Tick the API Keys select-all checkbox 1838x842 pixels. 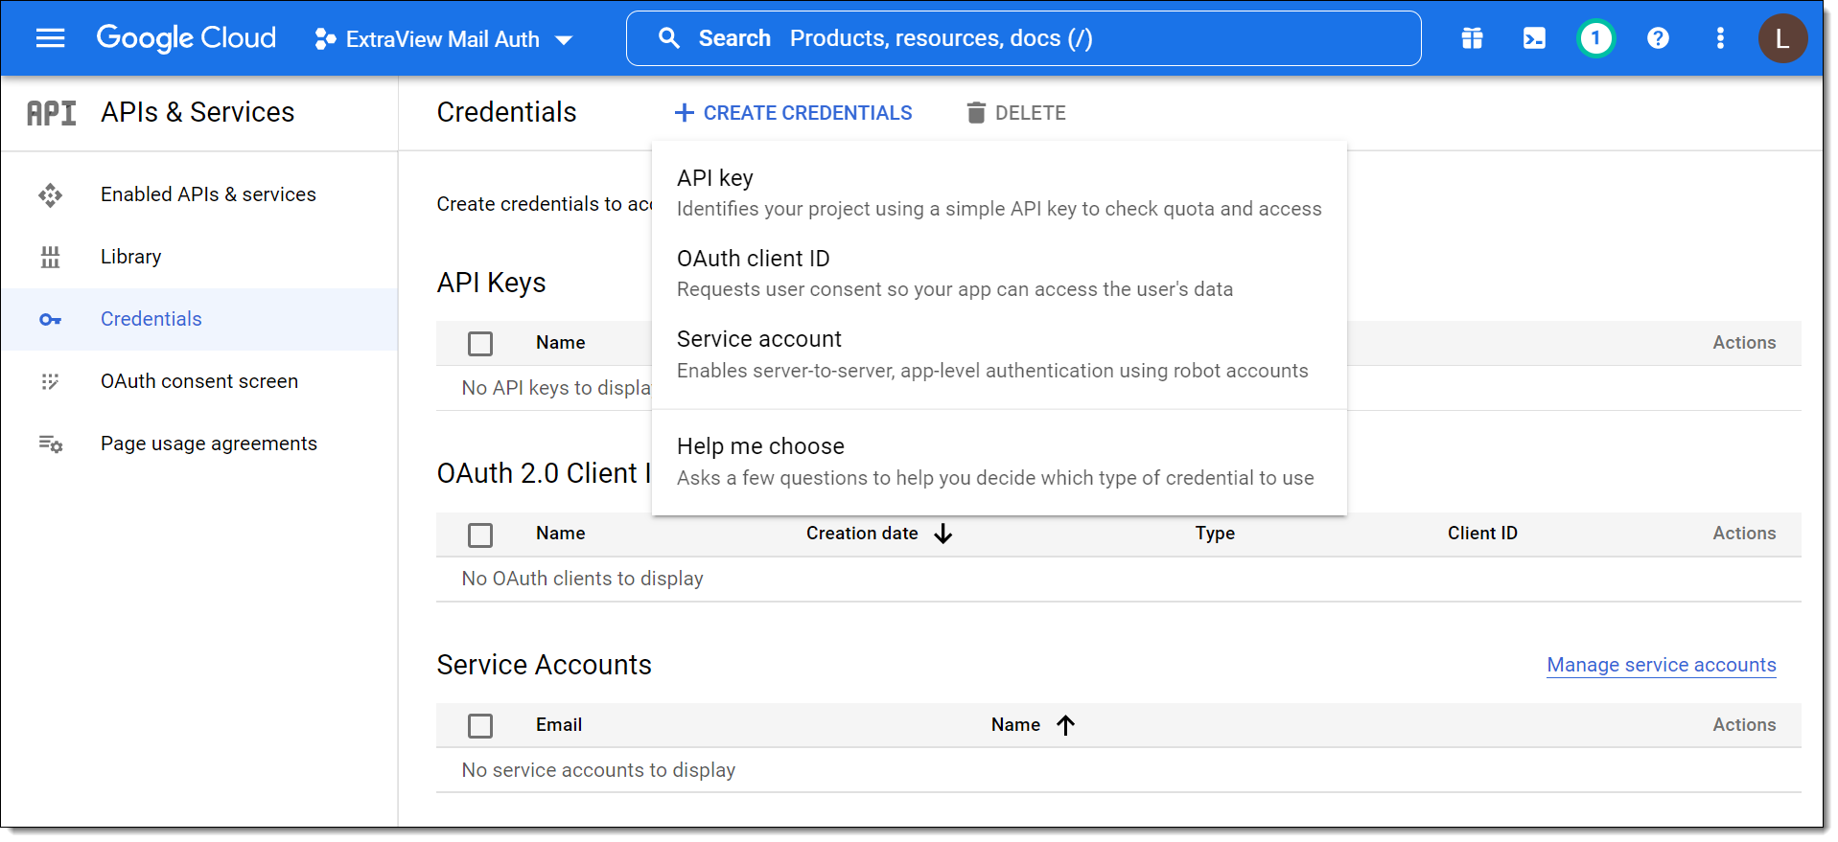(x=480, y=343)
